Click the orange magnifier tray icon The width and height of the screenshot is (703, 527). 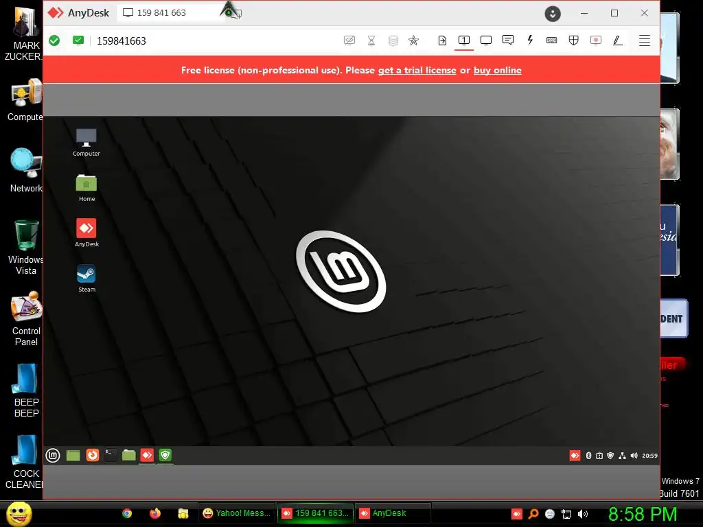[533, 514]
